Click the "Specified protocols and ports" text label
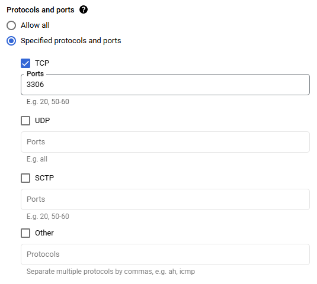 click(x=71, y=41)
